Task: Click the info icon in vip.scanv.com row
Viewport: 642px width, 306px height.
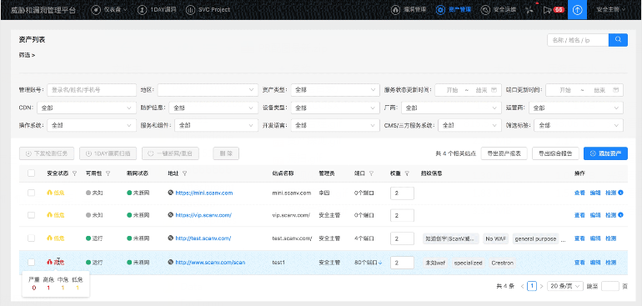Action: pyautogui.click(x=620, y=215)
